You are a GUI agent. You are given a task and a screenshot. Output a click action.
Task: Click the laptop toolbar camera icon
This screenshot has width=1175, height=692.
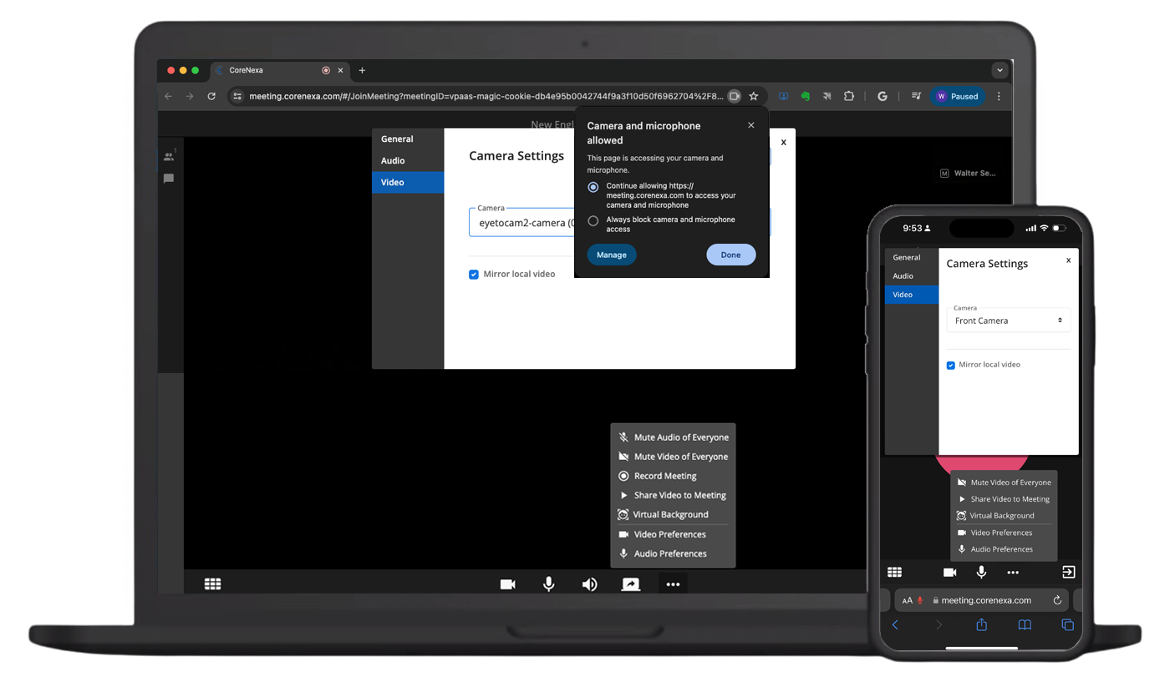pyautogui.click(x=507, y=584)
